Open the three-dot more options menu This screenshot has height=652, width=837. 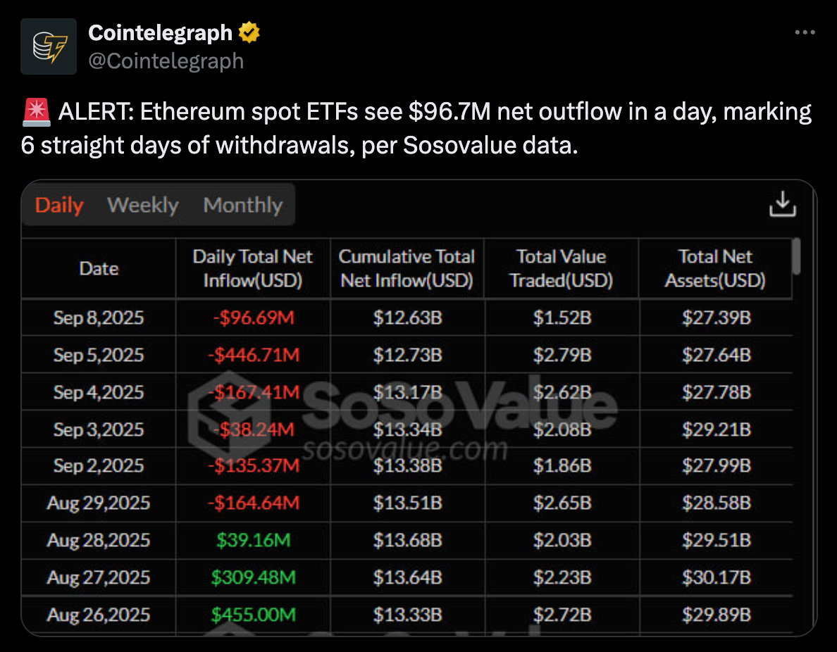tap(805, 32)
